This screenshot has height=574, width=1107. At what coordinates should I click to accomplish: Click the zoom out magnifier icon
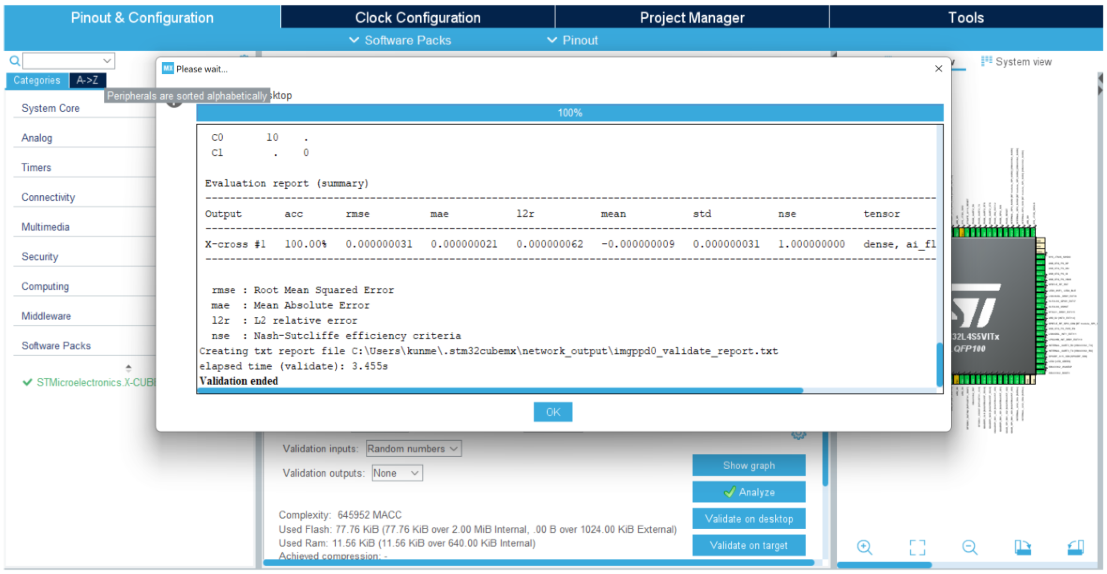coord(969,547)
